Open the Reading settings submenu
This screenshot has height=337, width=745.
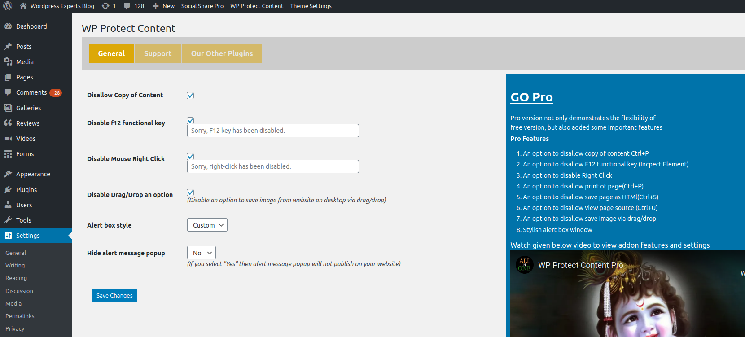[x=16, y=278]
